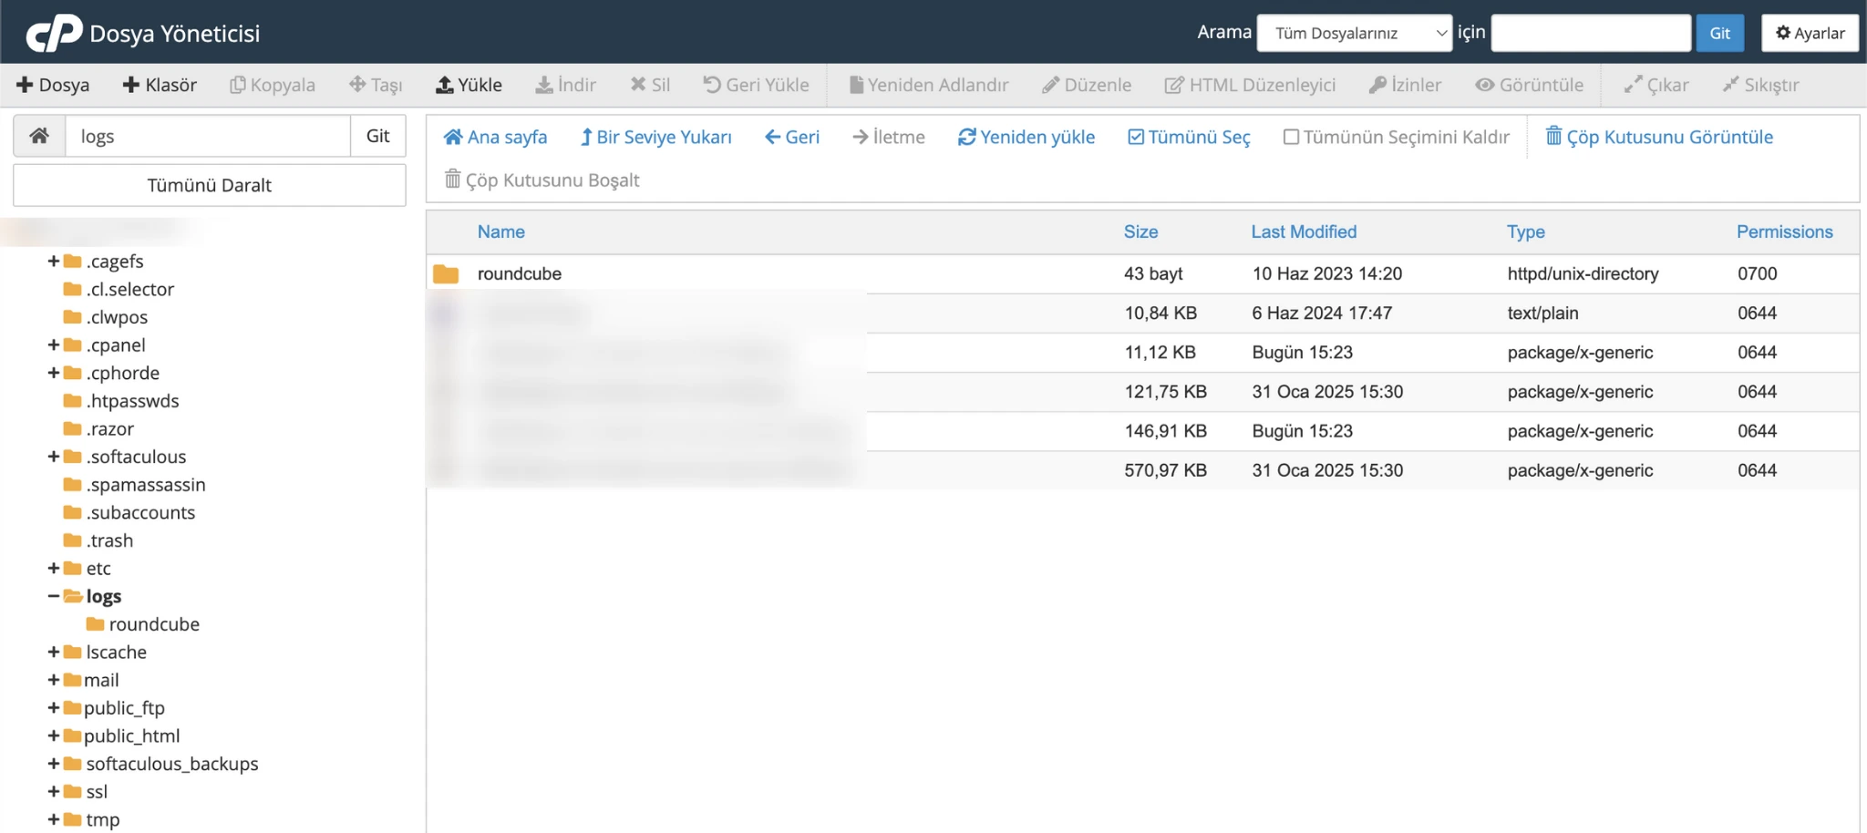Expand the .softaculous tree folder
The width and height of the screenshot is (1867, 833).
click(x=54, y=457)
